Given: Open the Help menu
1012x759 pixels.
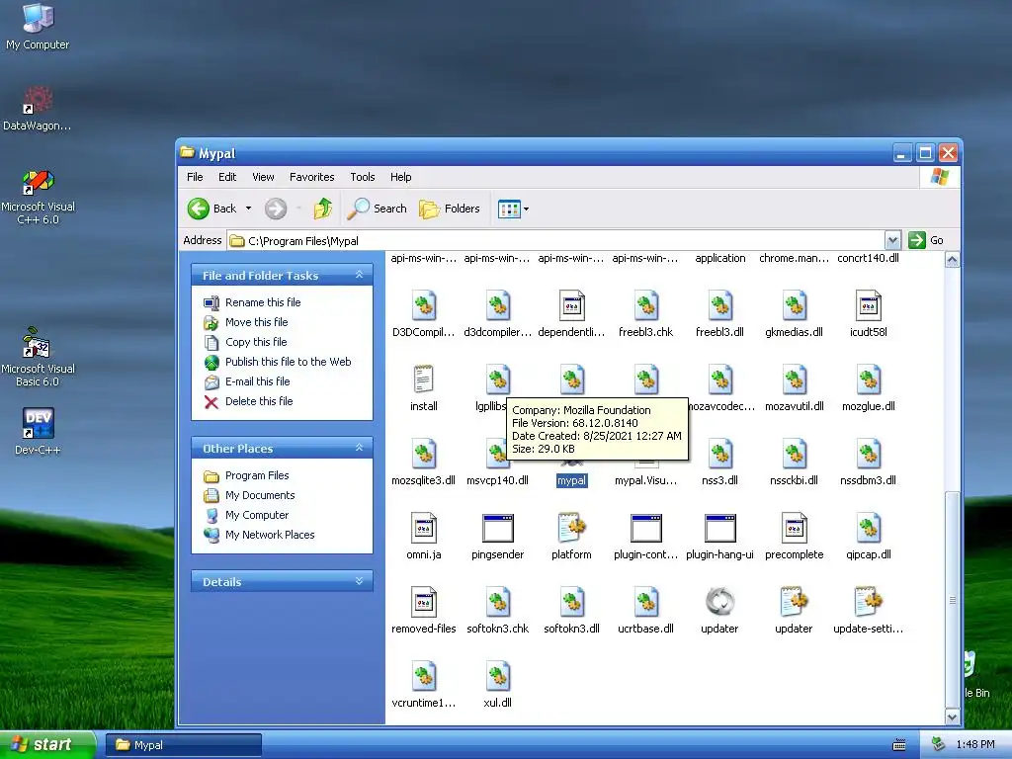Looking at the screenshot, I should point(400,177).
